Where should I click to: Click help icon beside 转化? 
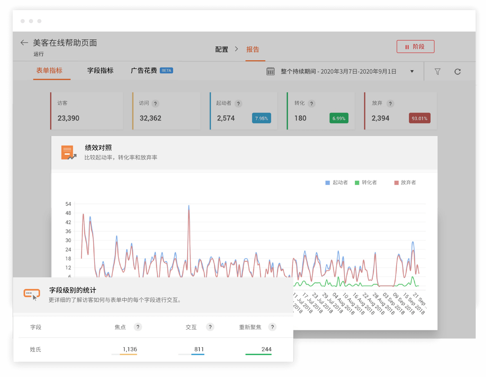(x=312, y=104)
